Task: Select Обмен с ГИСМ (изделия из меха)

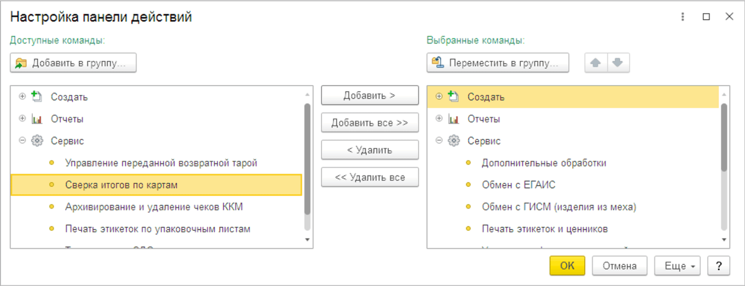Action: coord(574,207)
